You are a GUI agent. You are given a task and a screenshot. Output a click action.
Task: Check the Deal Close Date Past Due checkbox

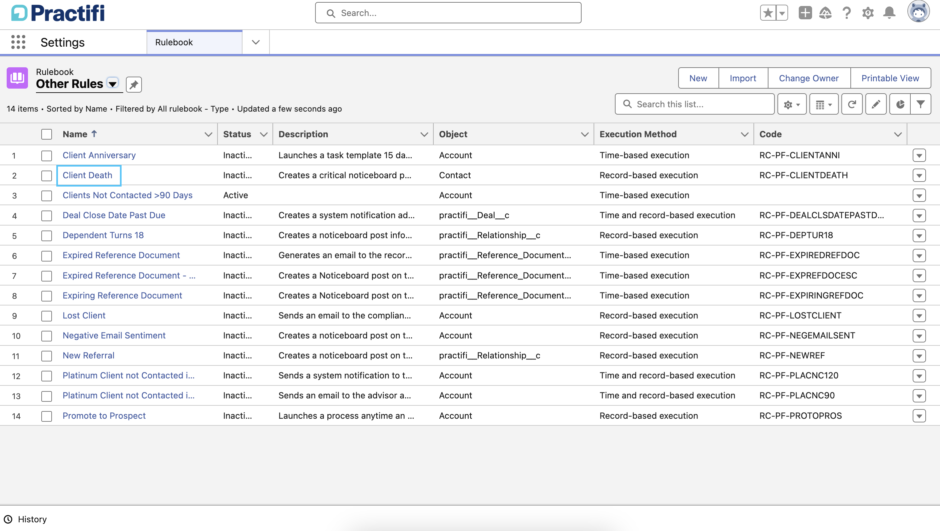click(x=47, y=216)
